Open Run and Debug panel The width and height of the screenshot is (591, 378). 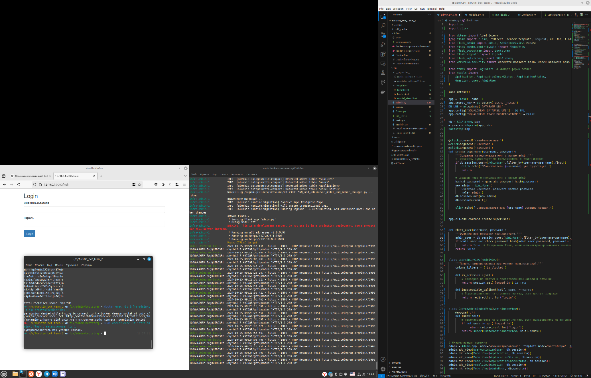[383, 44]
